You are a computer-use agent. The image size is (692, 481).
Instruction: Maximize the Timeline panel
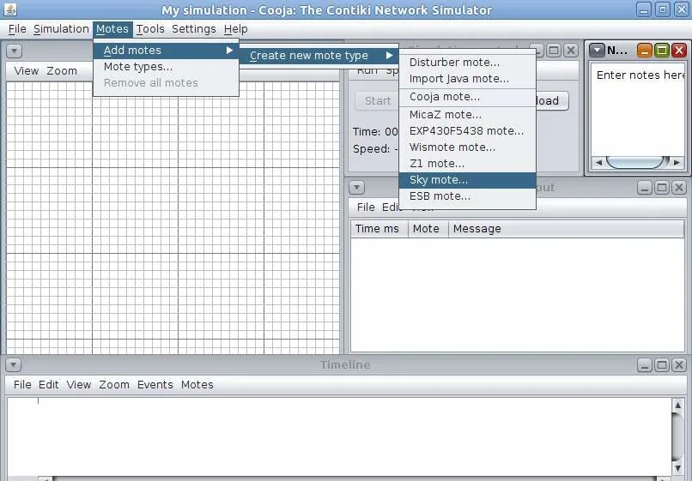pyautogui.click(x=662, y=365)
